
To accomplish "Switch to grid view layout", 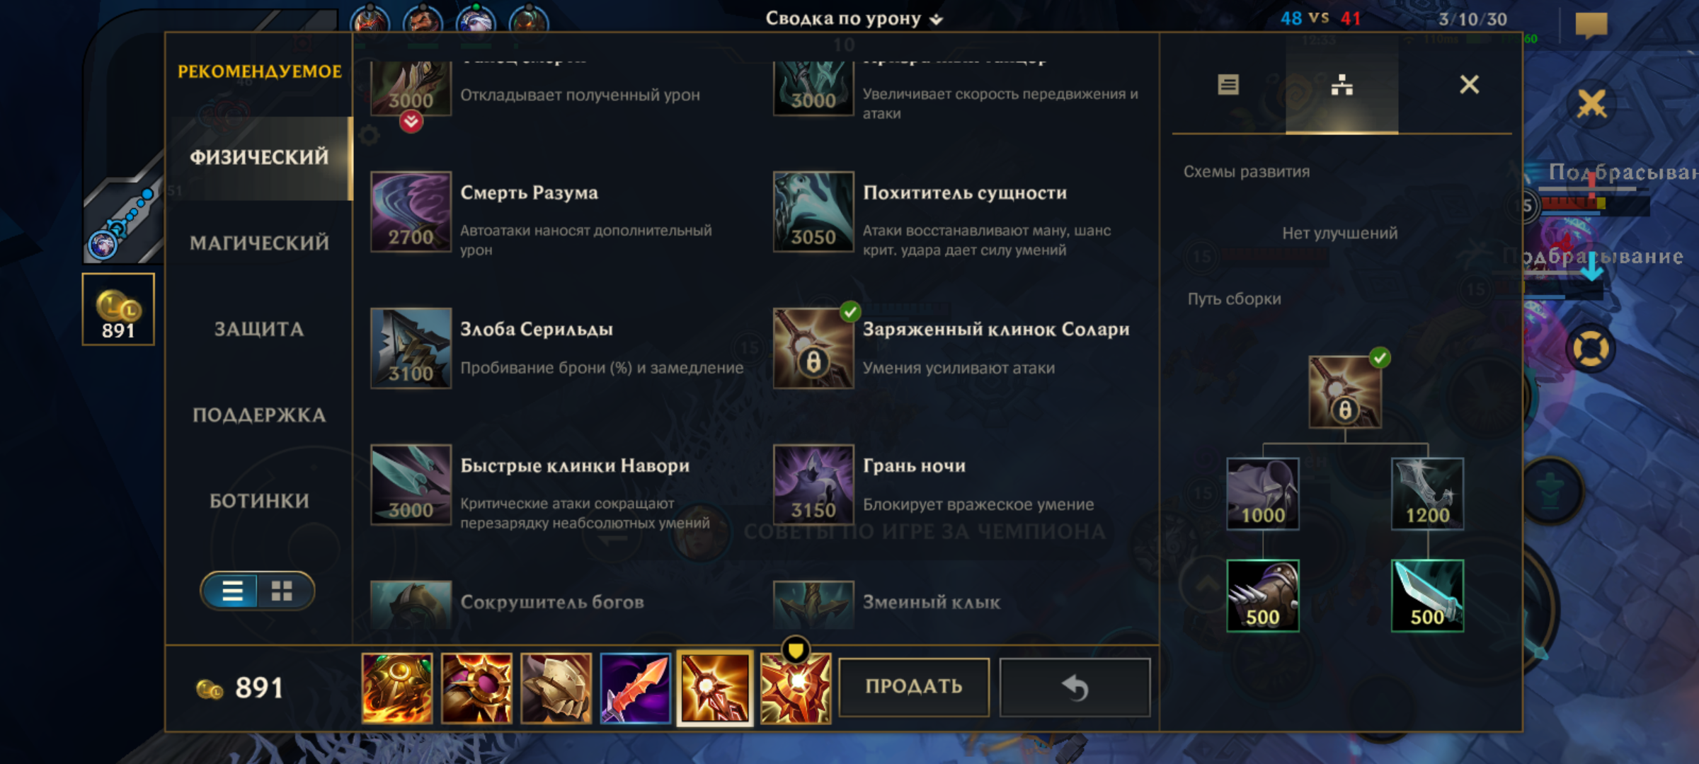I will (282, 591).
